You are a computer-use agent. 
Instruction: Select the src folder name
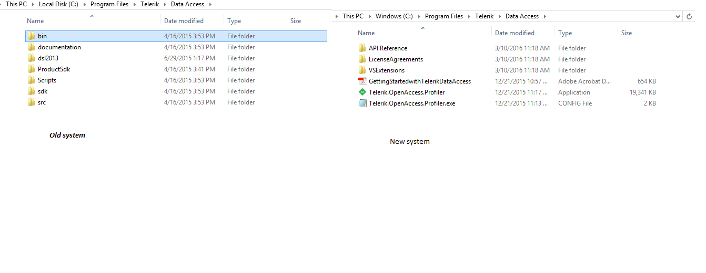tap(42, 102)
